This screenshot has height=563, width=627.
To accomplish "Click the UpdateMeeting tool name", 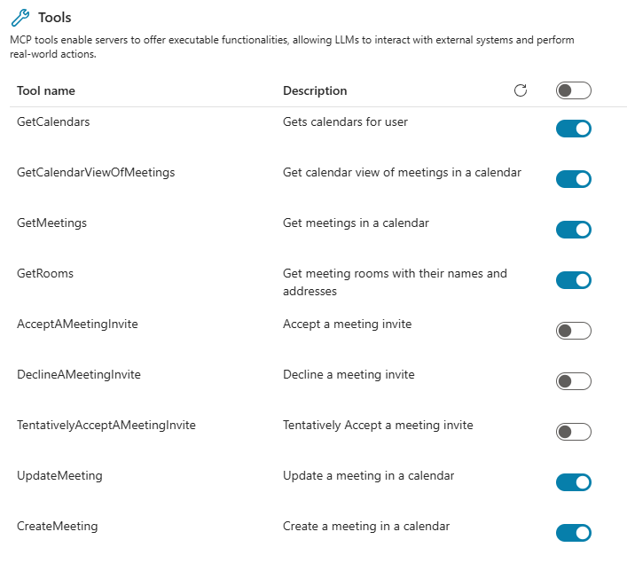I will pos(59,475).
